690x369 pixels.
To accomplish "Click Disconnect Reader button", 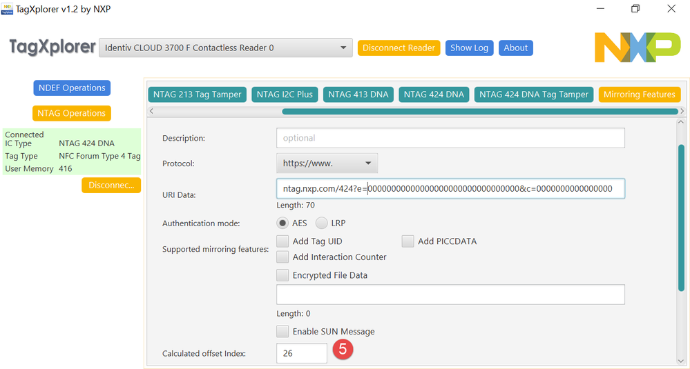I will point(399,48).
